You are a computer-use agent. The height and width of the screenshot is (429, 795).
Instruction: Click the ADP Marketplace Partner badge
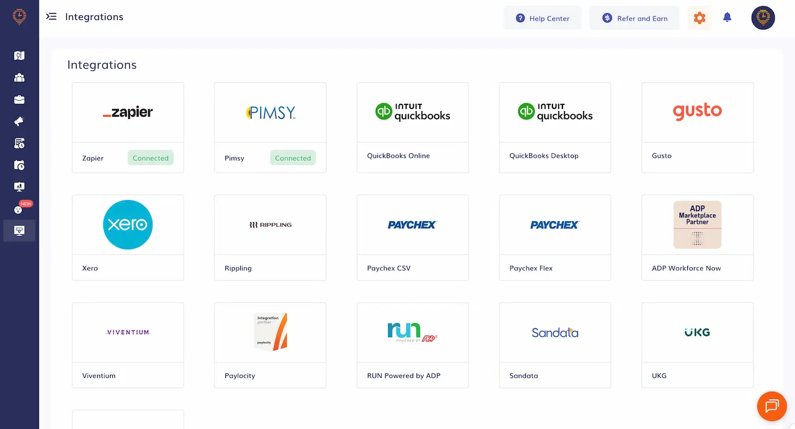tap(697, 224)
